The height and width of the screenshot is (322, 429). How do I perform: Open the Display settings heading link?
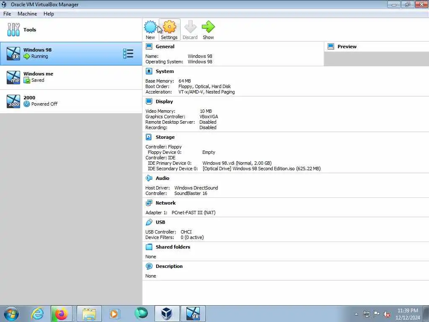[164, 101]
